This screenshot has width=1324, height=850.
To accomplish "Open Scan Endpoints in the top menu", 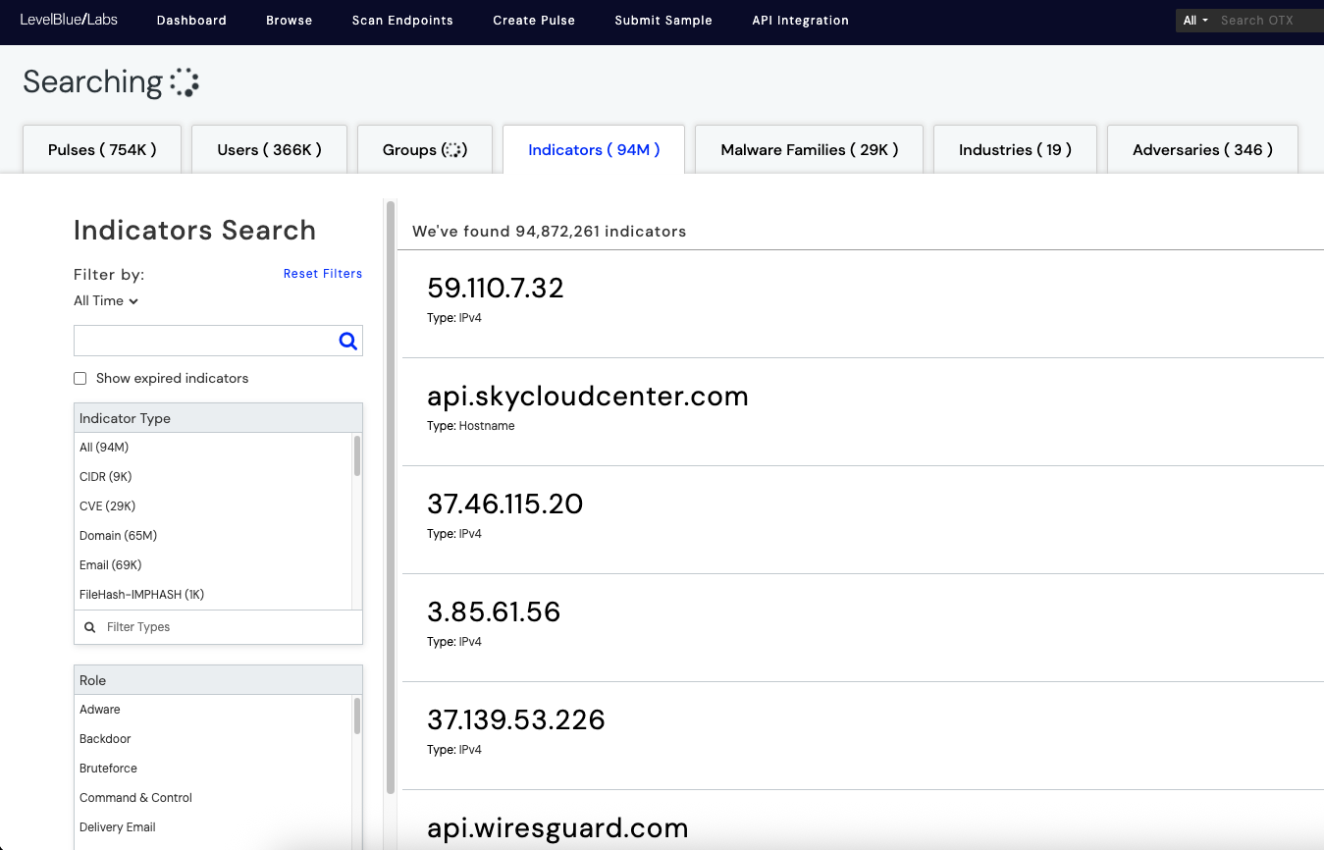I will [402, 21].
